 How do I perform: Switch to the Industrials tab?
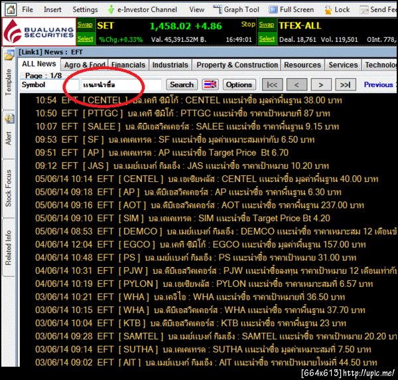[170, 65]
